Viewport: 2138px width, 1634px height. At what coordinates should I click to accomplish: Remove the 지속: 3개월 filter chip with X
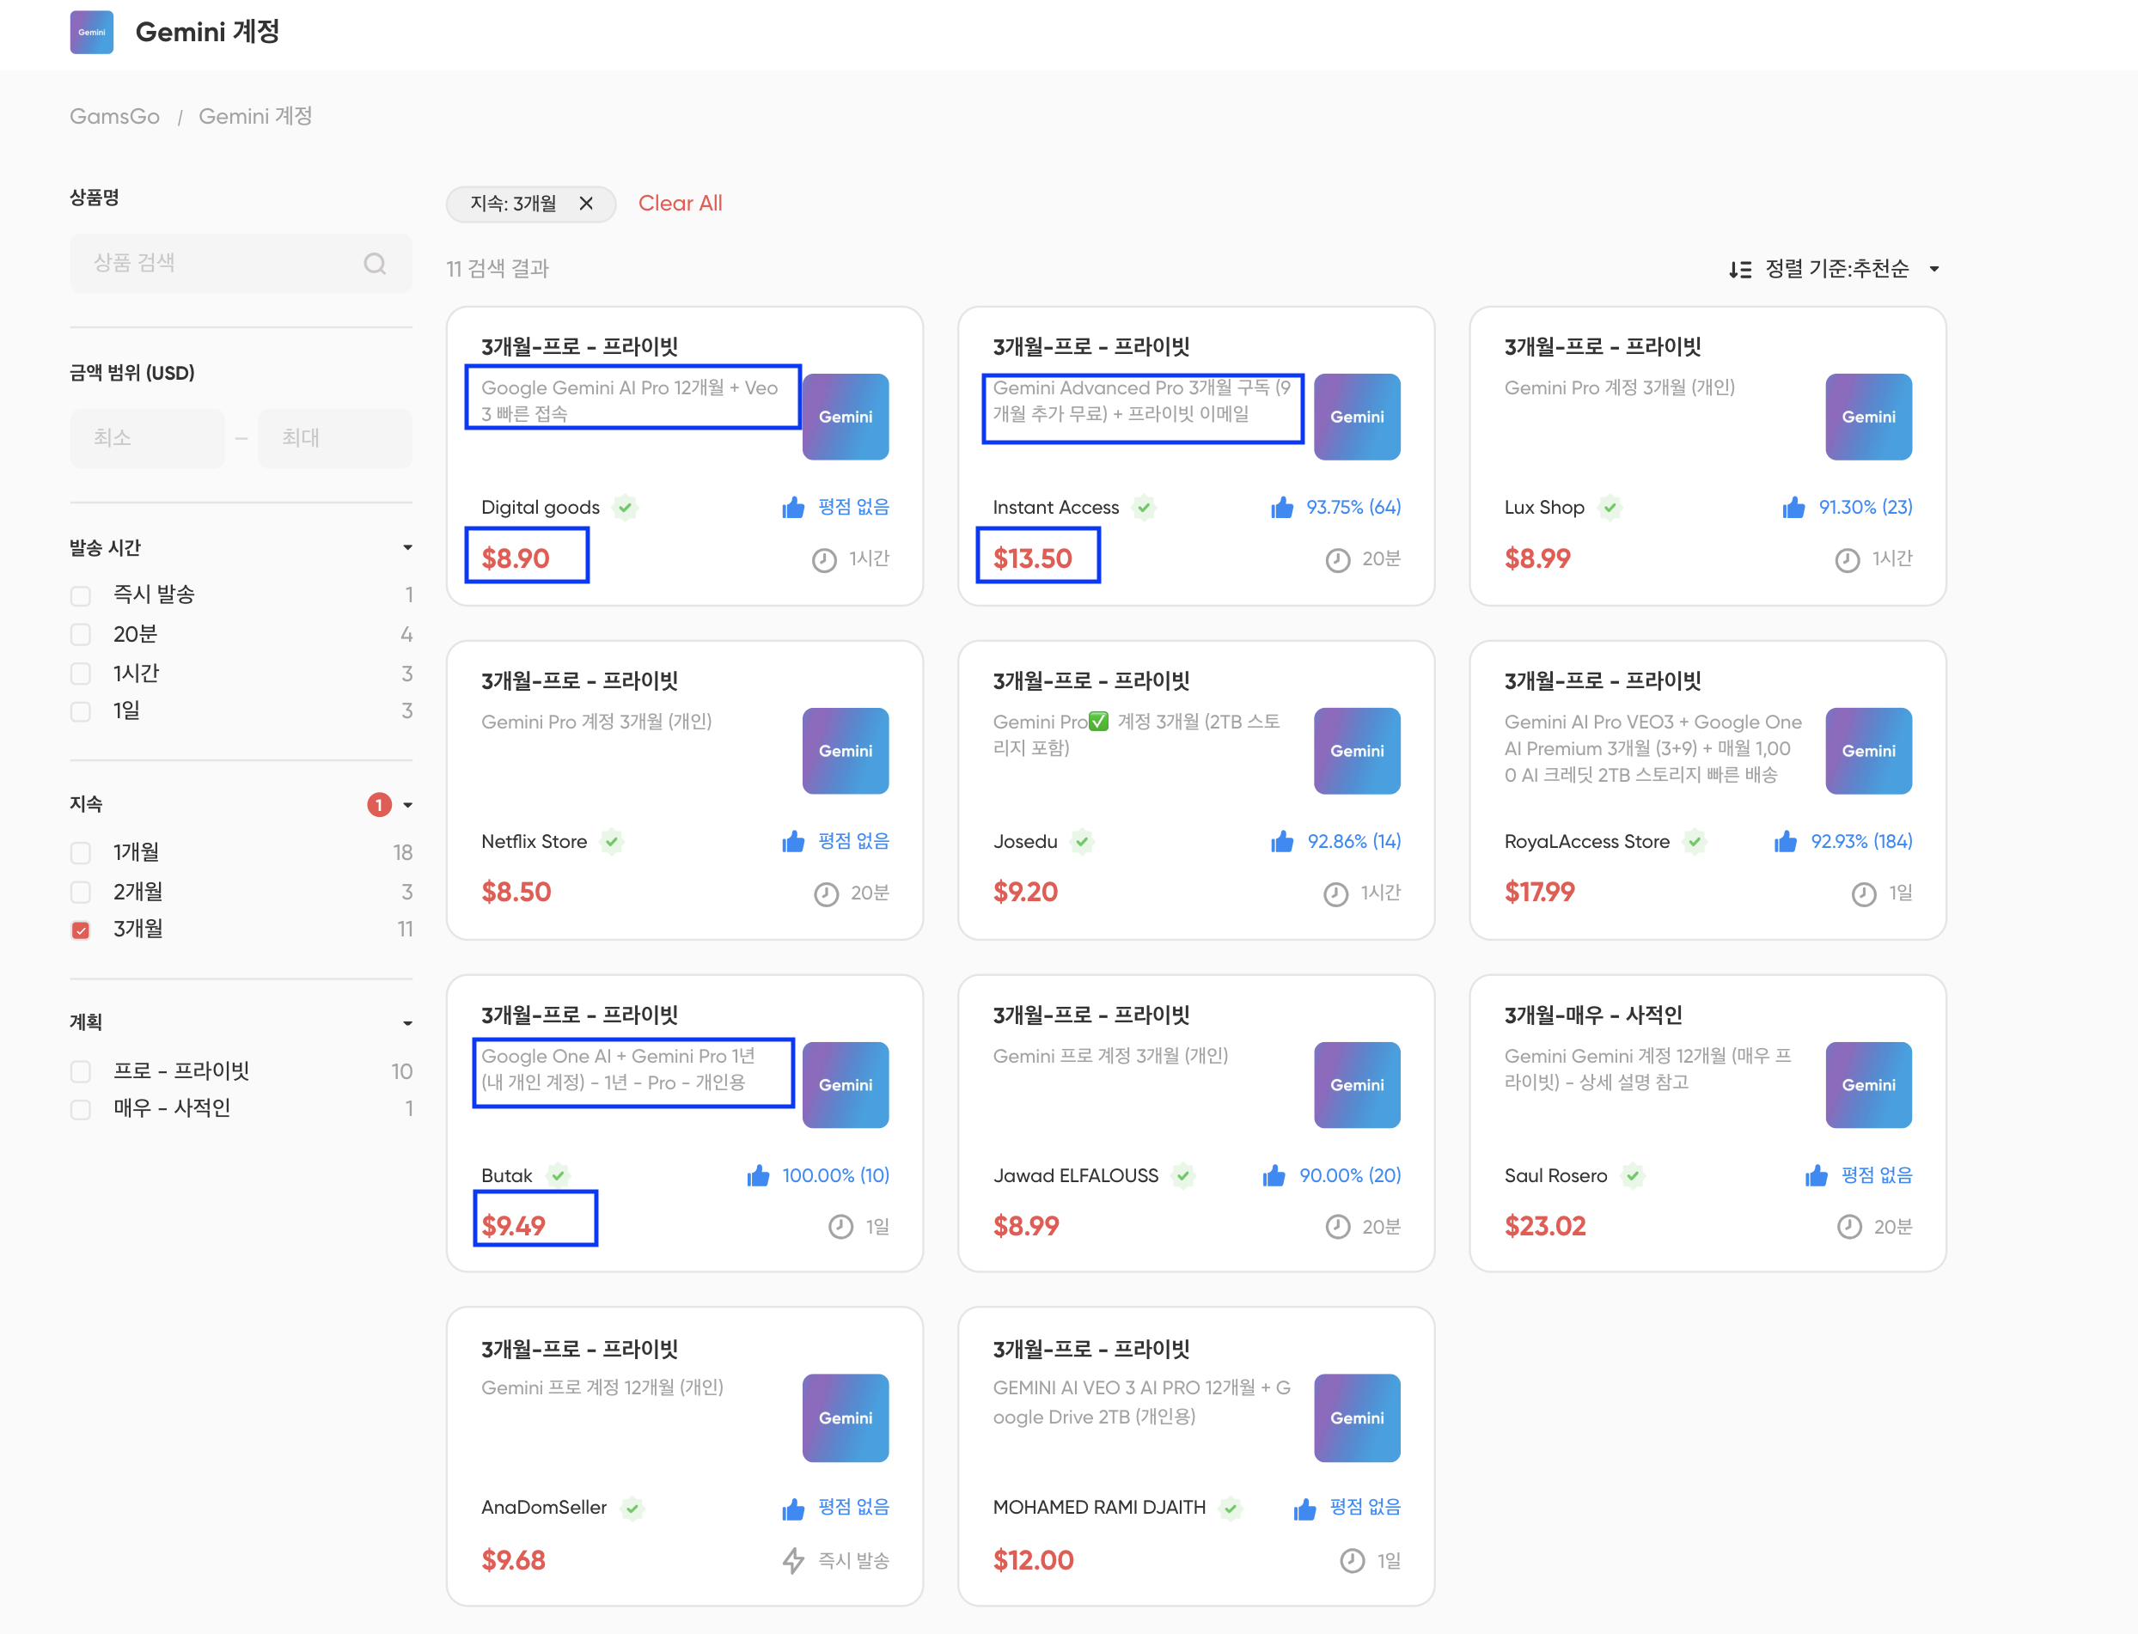pyautogui.click(x=585, y=204)
